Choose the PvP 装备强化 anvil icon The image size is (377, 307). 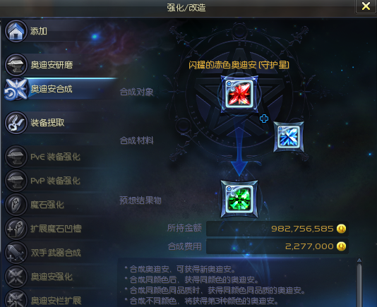click(x=16, y=181)
